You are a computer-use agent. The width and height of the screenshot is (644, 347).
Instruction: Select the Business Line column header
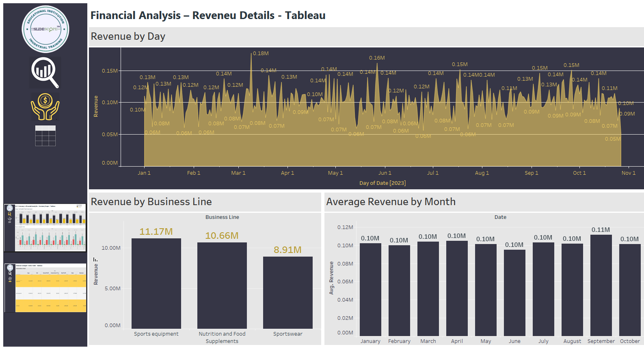point(222,217)
